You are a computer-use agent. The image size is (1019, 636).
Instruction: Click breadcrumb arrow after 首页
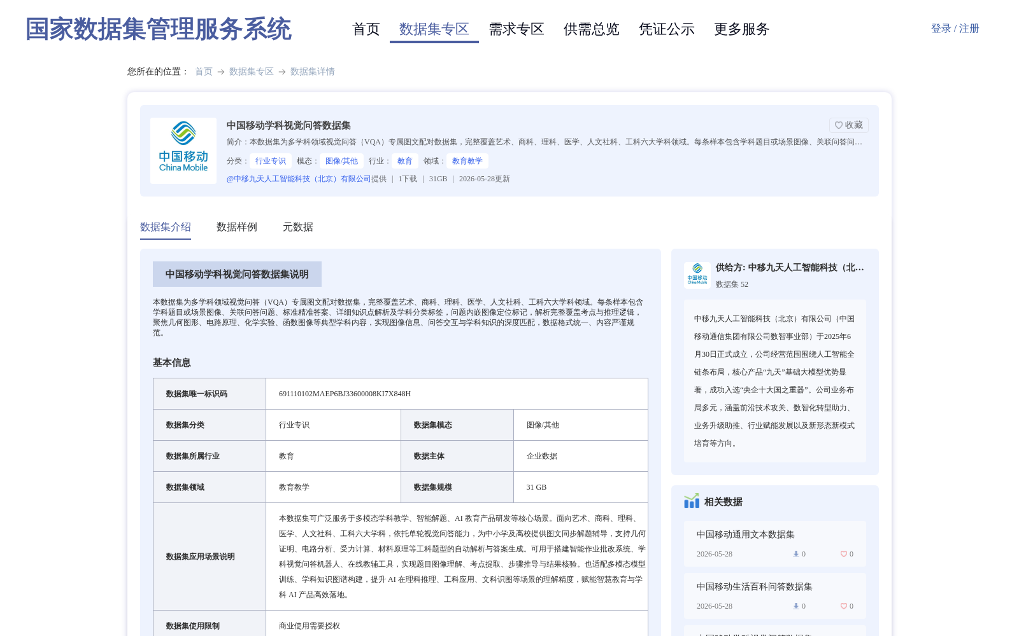point(221,72)
